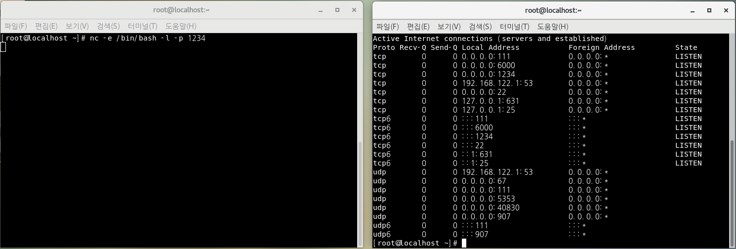736x249 pixels.
Task: Click the right terminal prompt line
Action: (x=419, y=243)
